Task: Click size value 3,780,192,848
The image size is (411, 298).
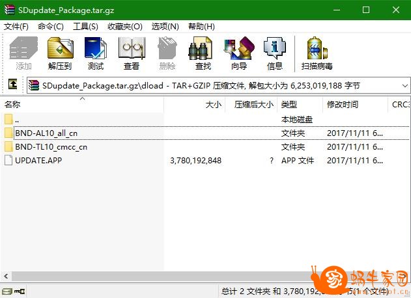Action: (x=195, y=161)
